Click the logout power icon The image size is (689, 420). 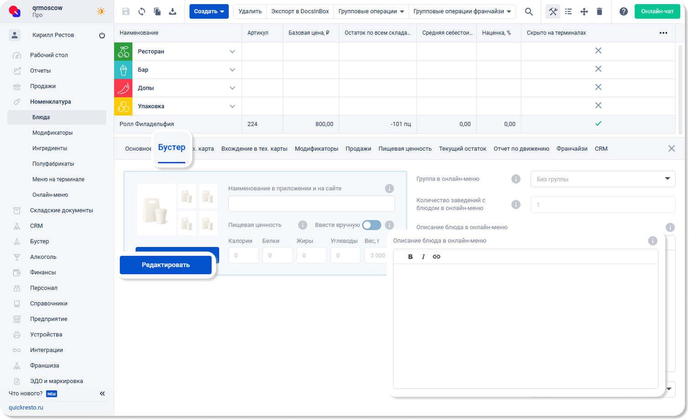pos(102,36)
